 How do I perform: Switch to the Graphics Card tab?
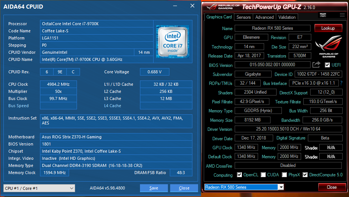(x=219, y=17)
